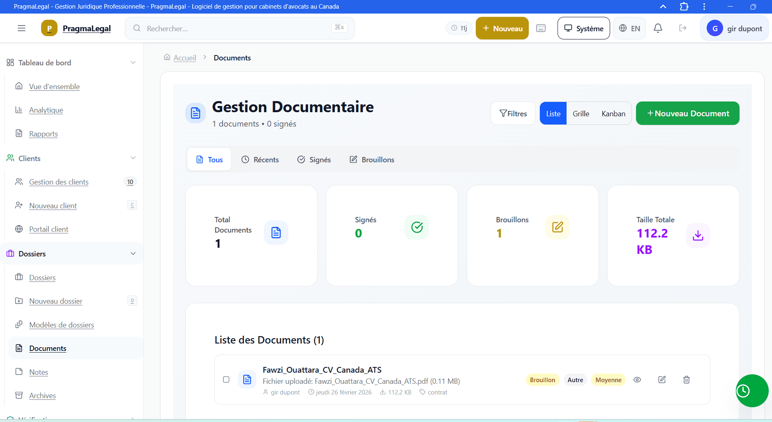Click the Brouillon status badge
Viewport: 772px width, 422px height.
click(542, 380)
